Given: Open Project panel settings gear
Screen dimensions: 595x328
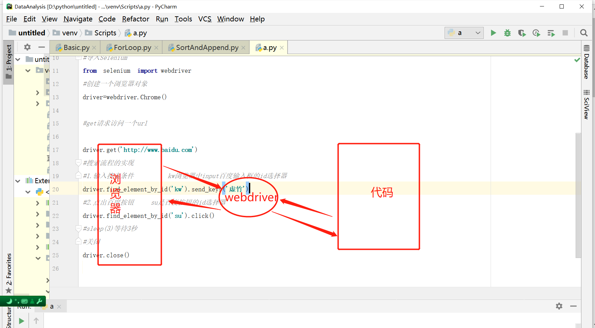Looking at the screenshot, I should (27, 47).
